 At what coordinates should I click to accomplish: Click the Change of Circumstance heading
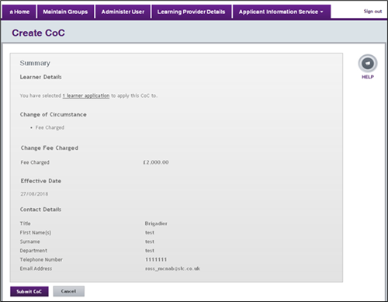coord(54,114)
